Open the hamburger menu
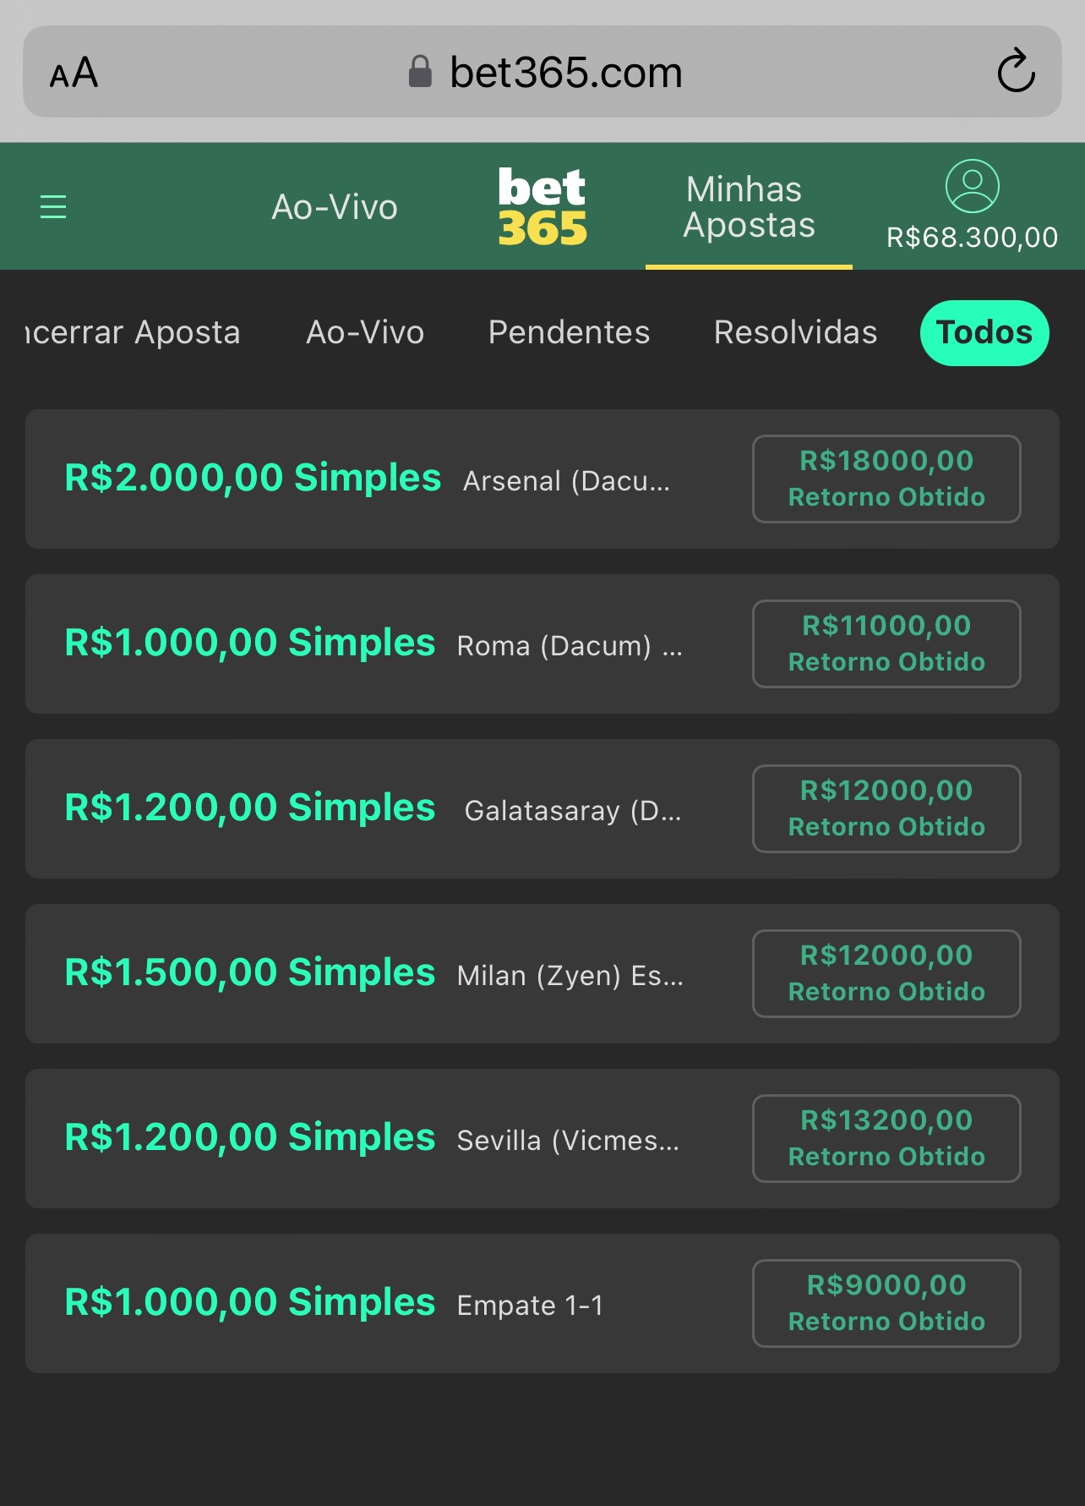1085x1506 pixels. point(53,206)
